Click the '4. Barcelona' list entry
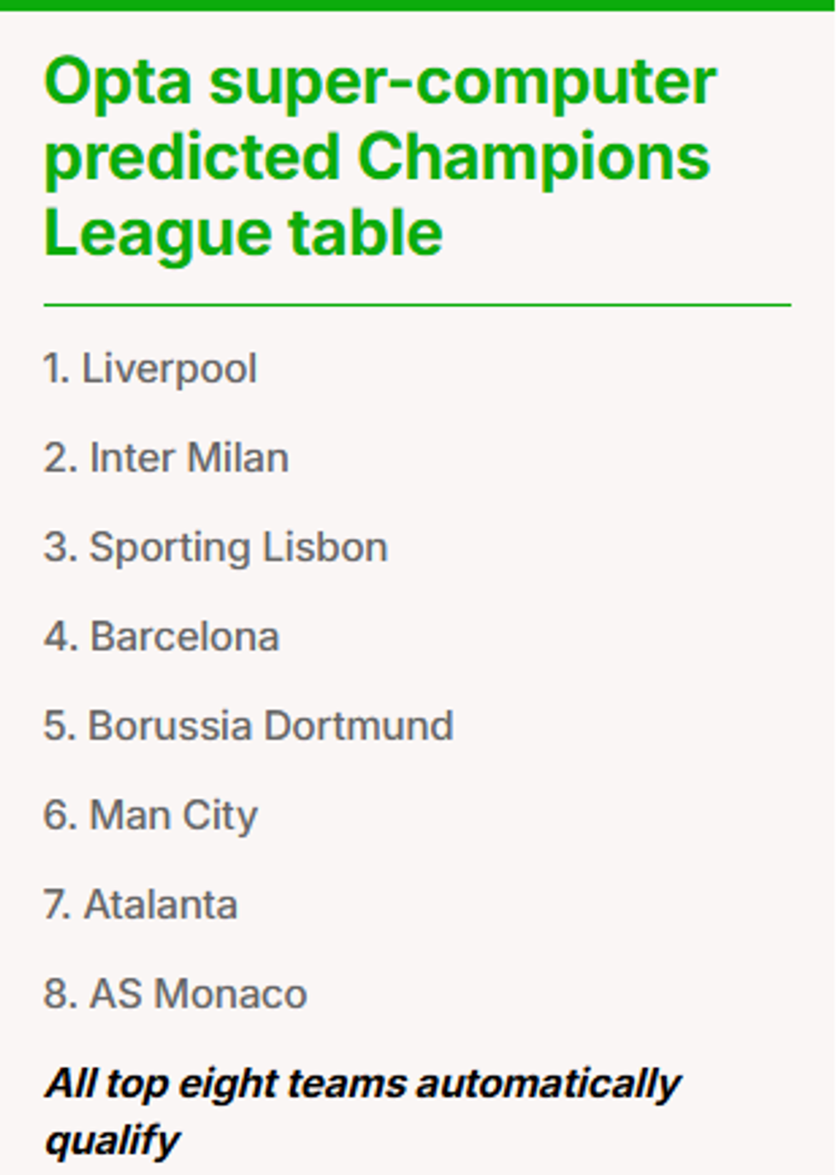This screenshot has width=837, height=1175. click(x=162, y=637)
